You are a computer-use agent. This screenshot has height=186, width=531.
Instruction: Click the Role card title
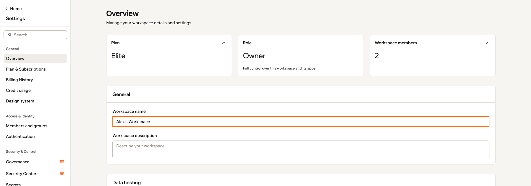247,43
